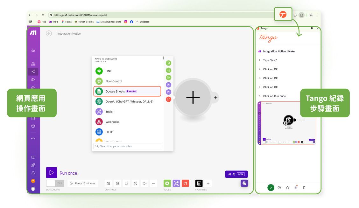Click the large plus module placeholder
This screenshot has width=359, height=208.
click(193, 97)
